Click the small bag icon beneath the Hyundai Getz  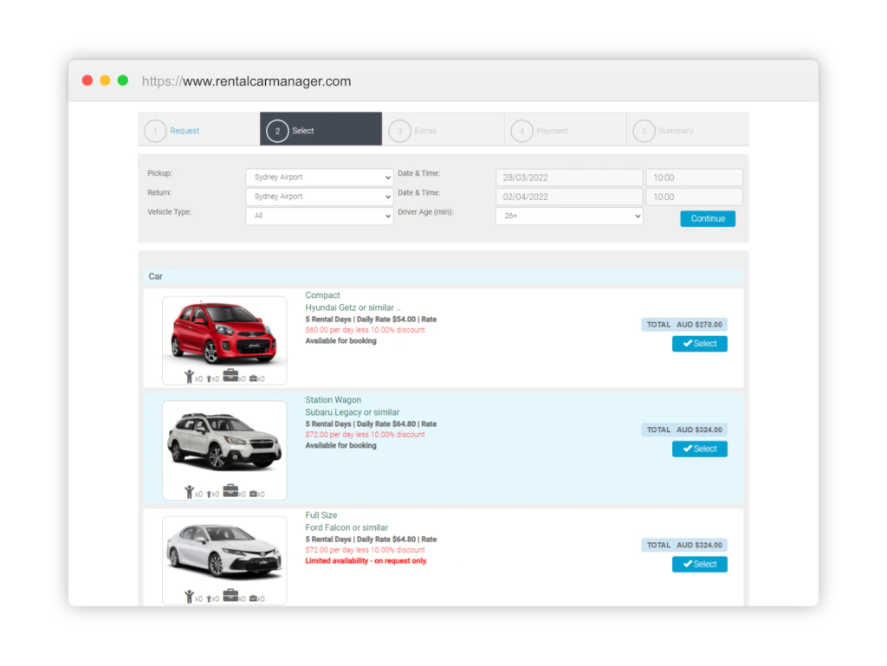pyautogui.click(x=254, y=374)
